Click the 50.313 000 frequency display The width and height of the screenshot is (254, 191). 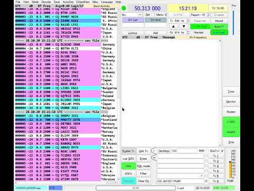tap(147, 8)
